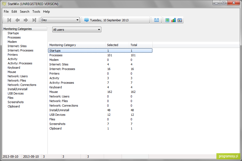Sort by Selected column header

pyautogui.click(x=117, y=45)
